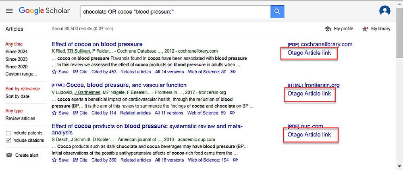The height and width of the screenshot is (170, 403).
Task: Open My profile with graduation cap
Action: click(x=339, y=29)
